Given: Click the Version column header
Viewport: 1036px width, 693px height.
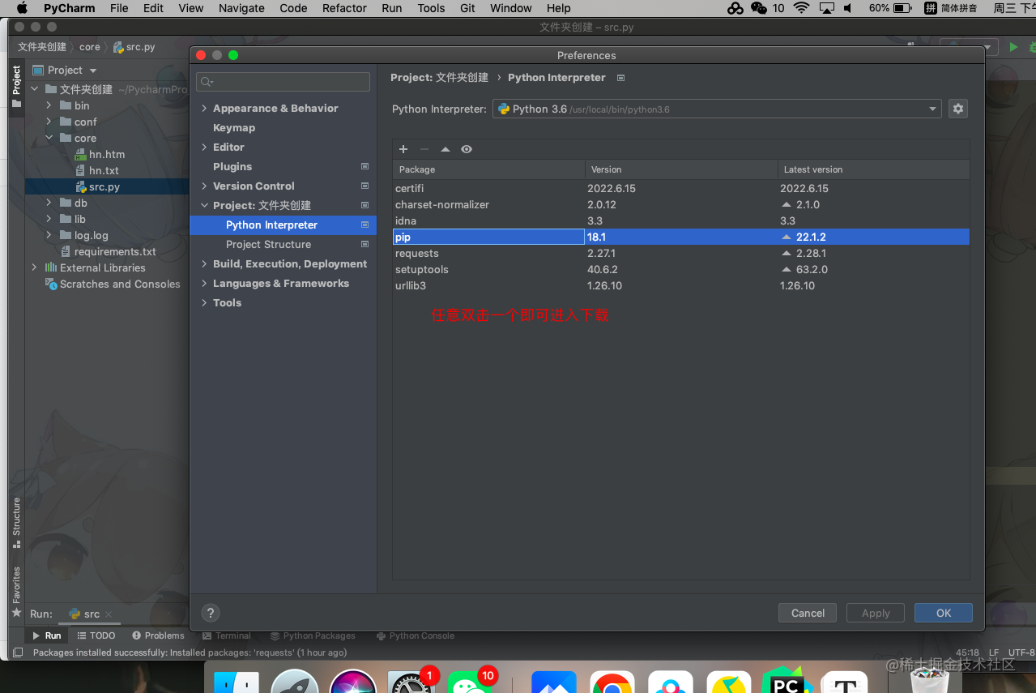Looking at the screenshot, I should (x=681, y=169).
